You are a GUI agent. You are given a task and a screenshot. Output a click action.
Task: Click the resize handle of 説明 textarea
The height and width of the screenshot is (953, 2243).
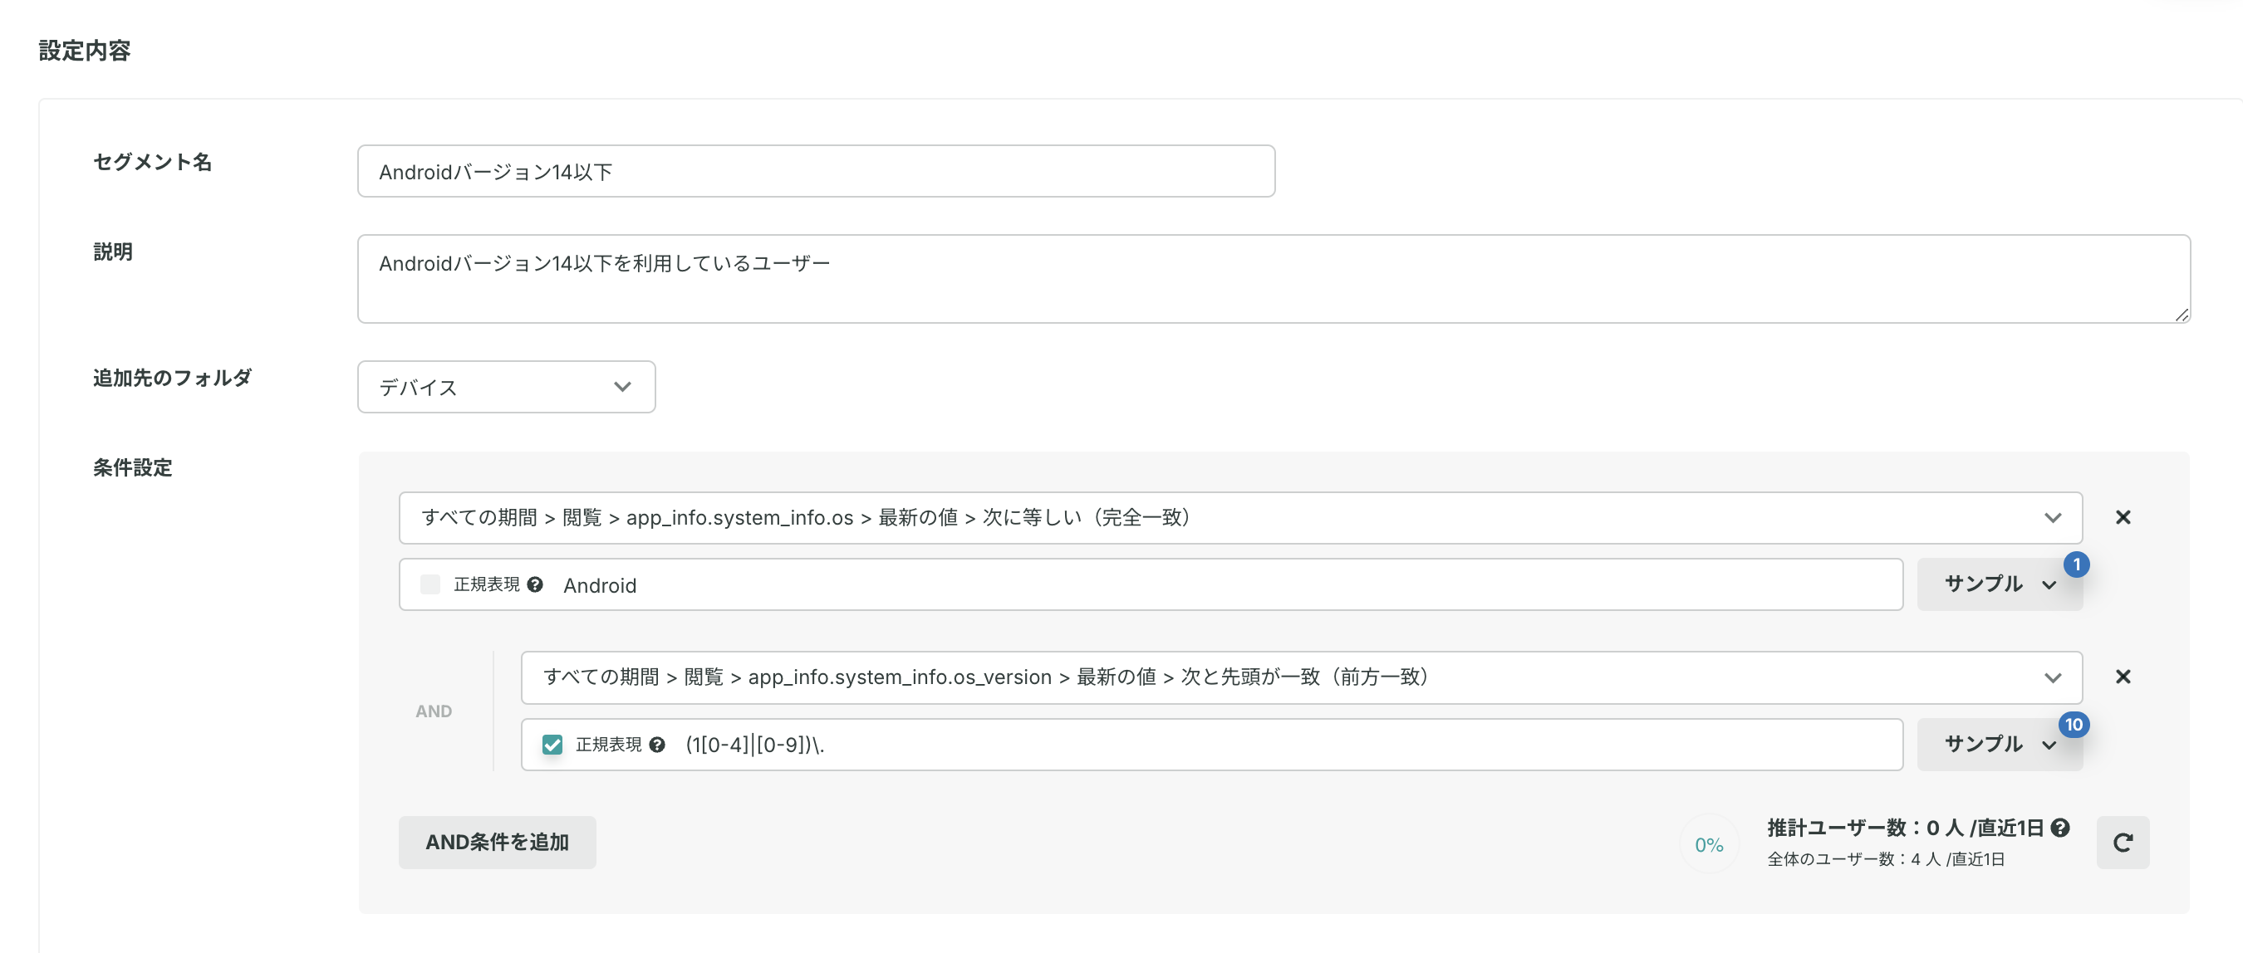(2182, 314)
